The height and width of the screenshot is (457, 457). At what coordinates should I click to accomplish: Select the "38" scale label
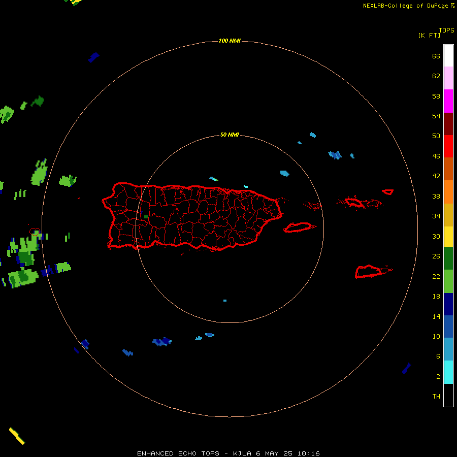pos(436,196)
